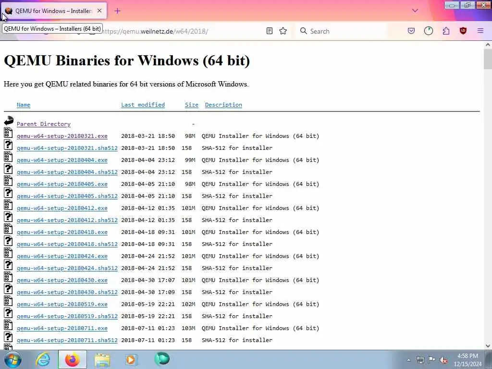492x369 pixels.
Task: Download qemu-w64-setup-20180519.exe
Action: [62, 304]
